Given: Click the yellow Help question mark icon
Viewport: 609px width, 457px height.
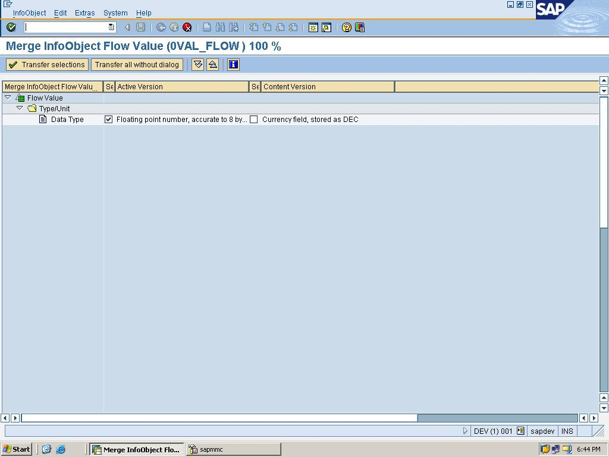Looking at the screenshot, I should pos(347,27).
